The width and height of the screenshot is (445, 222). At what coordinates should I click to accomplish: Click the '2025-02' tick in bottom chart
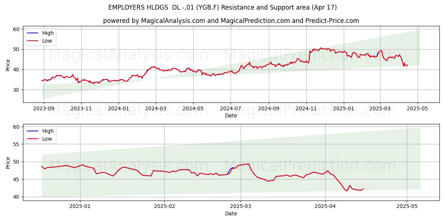coord(164,207)
